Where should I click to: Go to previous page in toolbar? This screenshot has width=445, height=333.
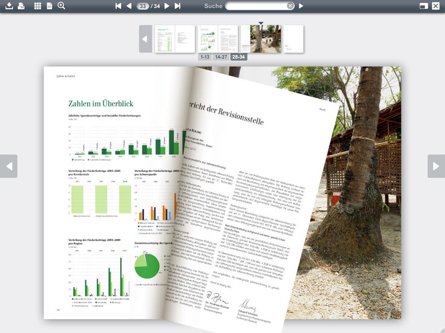point(129,6)
